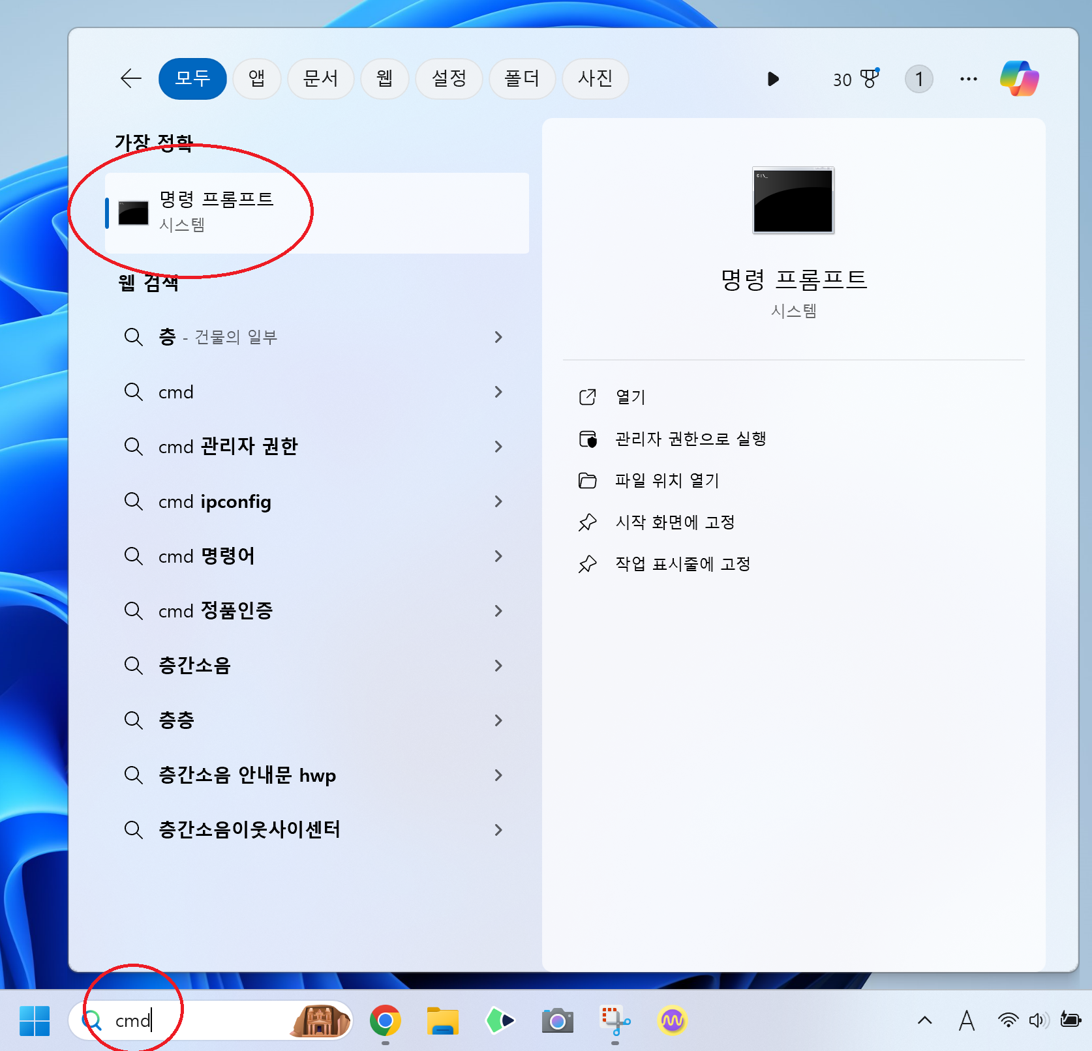Open the Windows Start button
The width and height of the screenshot is (1092, 1051).
(x=35, y=1020)
